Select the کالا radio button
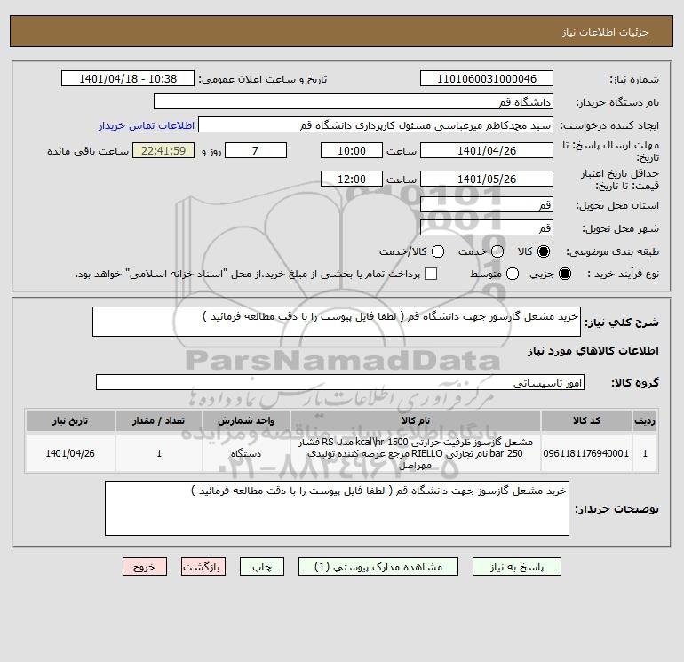This screenshot has width=684, height=662. (544, 251)
